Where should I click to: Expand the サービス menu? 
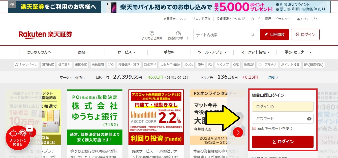[126, 52]
